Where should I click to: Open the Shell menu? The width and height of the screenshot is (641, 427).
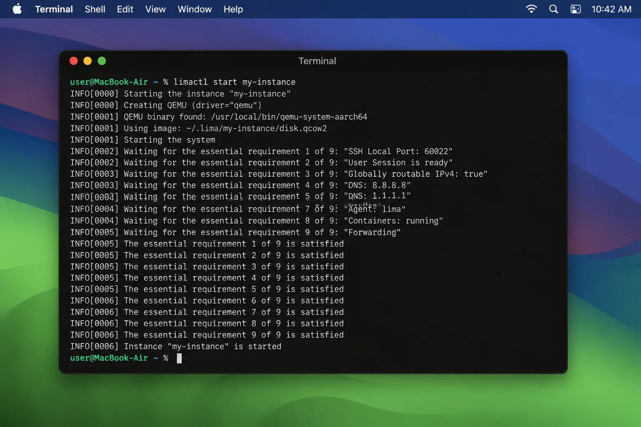pyautogui.click(x=95, y=9)
